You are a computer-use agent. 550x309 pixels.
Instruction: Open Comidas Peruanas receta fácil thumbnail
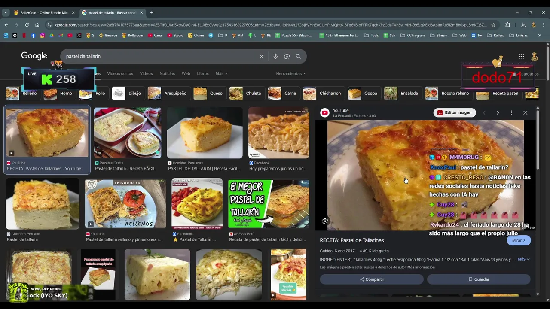click(205, 133)
